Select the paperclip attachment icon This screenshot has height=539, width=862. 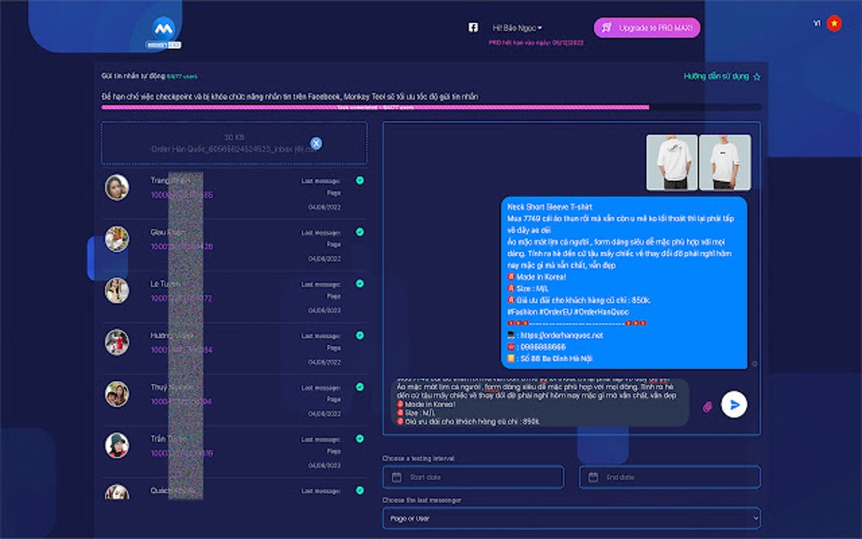coord(707,406)
